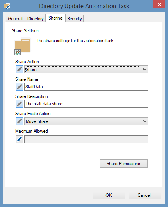Click the empty Maximum Allowed field

[x=86, y=139]
